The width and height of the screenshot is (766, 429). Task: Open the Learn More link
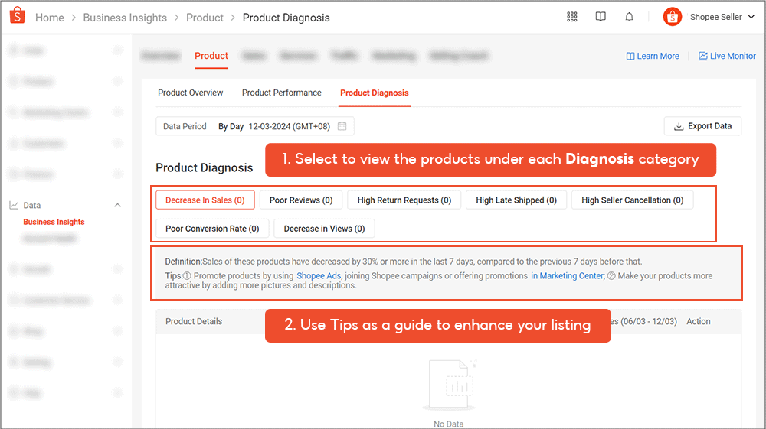coord(653,56)
